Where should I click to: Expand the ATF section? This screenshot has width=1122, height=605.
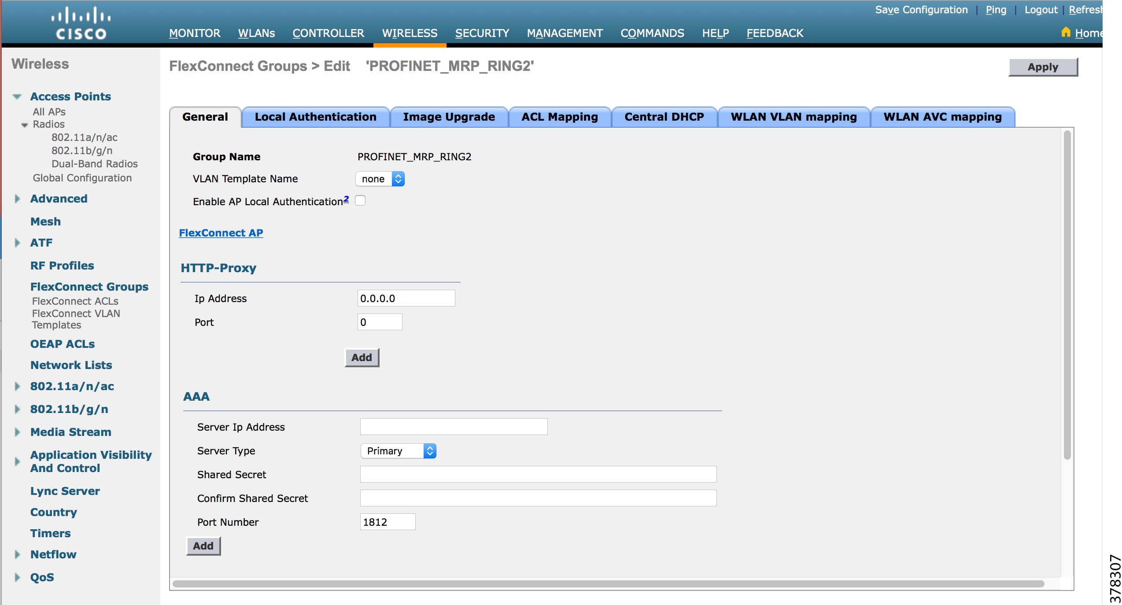17,243
